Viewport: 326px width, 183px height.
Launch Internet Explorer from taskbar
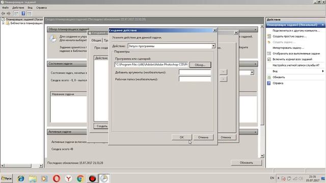click(x=20, y=178)
